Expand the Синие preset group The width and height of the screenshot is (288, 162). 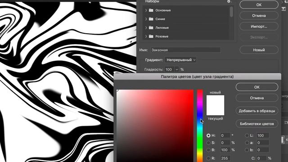tap(146, 19)
